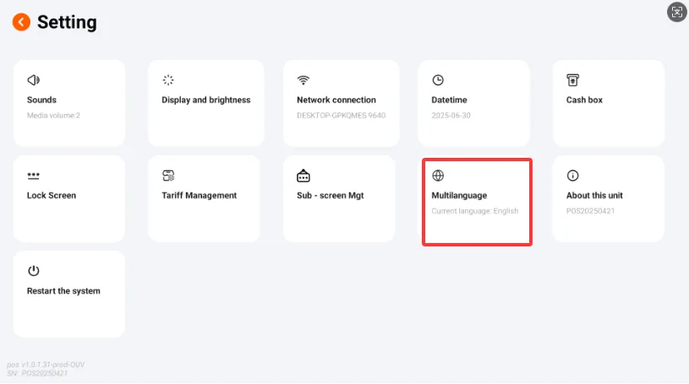Click the Wi-Fi icon on Network card
This screenshot has width=689, height=384.
click(303, 80)
